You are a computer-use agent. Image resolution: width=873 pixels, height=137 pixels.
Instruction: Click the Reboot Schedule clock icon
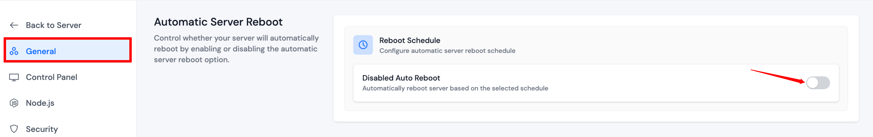pos(363,45)
